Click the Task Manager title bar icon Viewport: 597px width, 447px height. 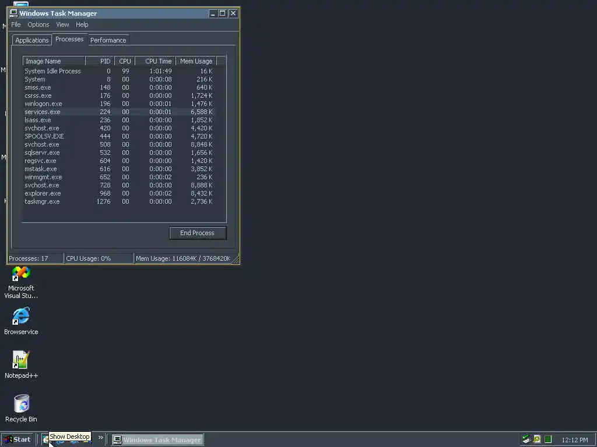tap(14, 13)
